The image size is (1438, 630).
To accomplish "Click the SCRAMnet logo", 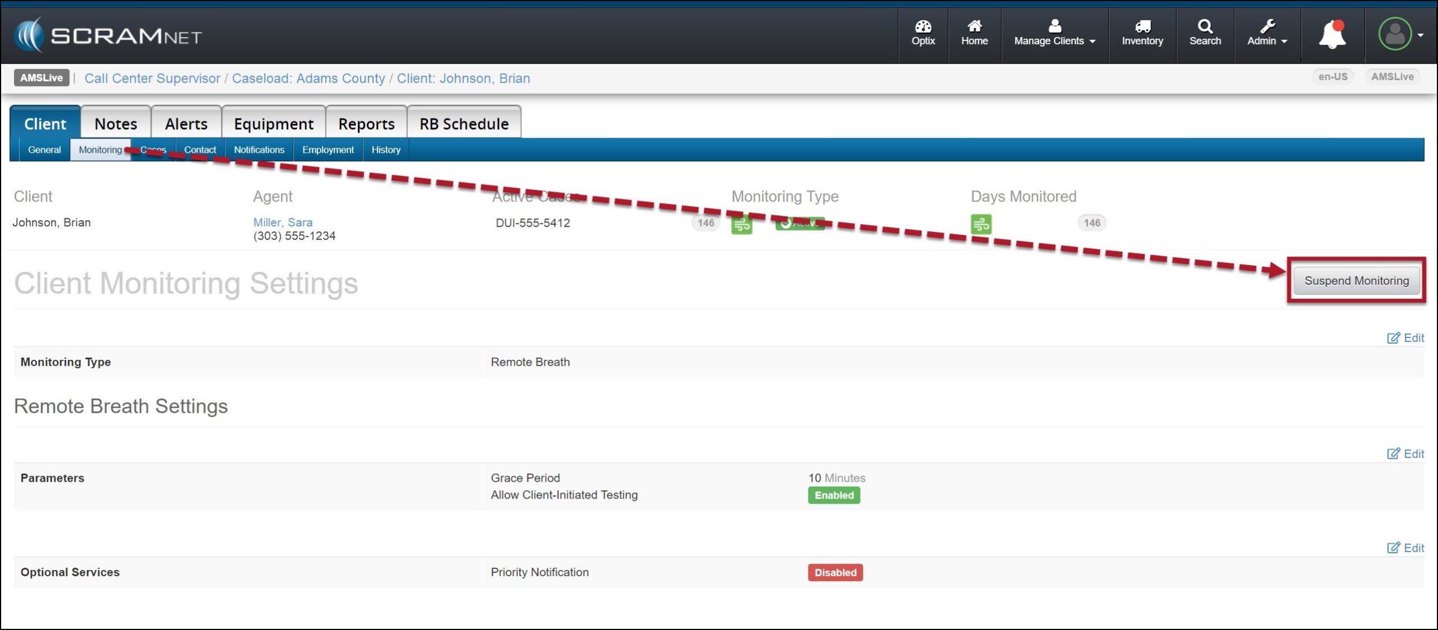I will point(108,35).
